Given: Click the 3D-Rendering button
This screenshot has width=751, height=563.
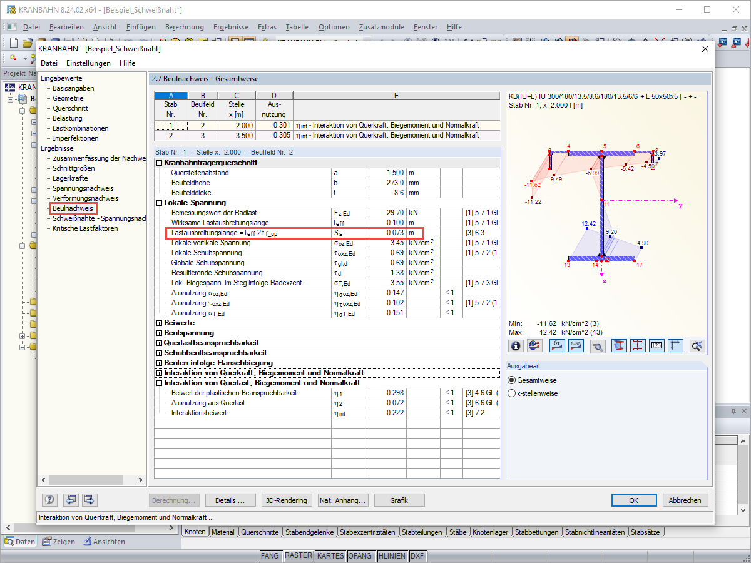Looking at the screenshot, I should (287, 500).
